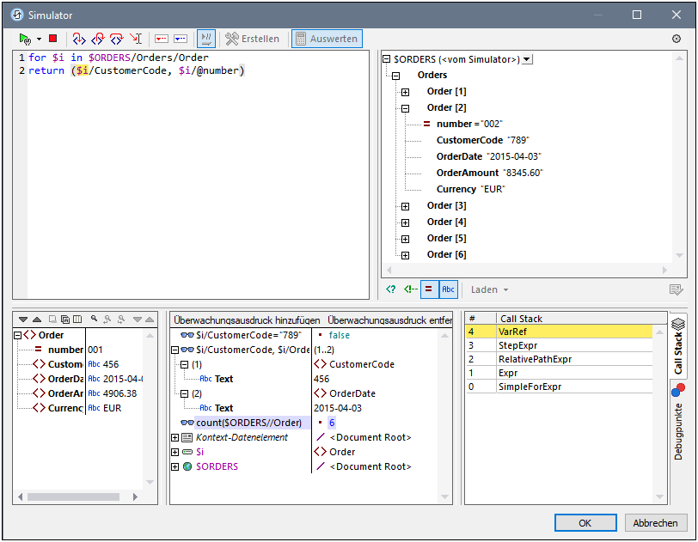Click the Run to Cursor icon
The height and width of the screenshot is (542, 698).
[135, 39]
